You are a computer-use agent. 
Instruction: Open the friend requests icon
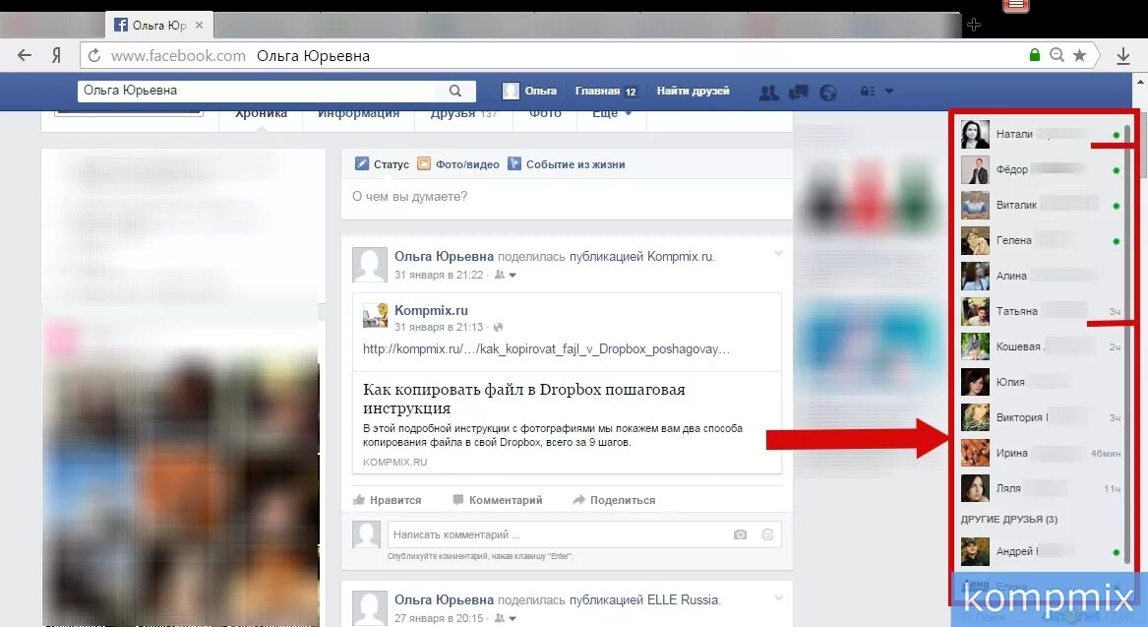pos(768,93)
